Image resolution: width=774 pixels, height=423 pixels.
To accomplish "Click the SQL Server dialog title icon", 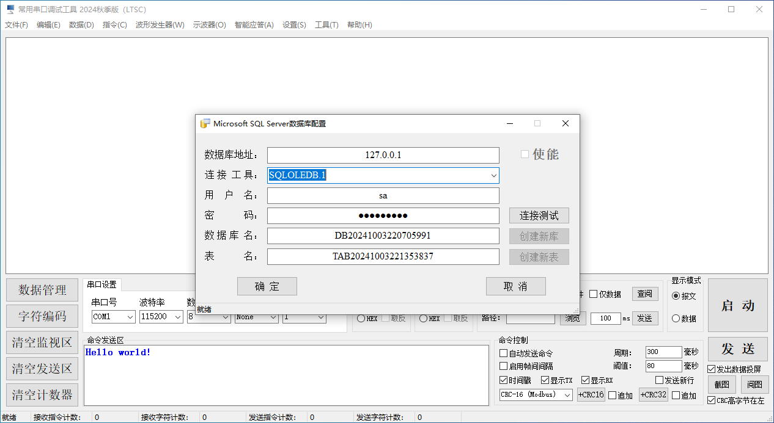I will [x=205, y=123].
